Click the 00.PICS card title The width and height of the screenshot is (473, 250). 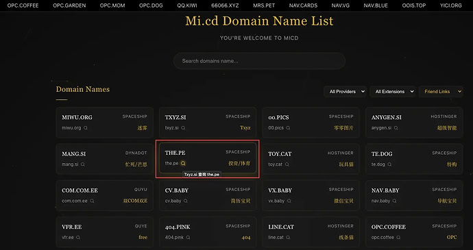[x=278, y=117]
